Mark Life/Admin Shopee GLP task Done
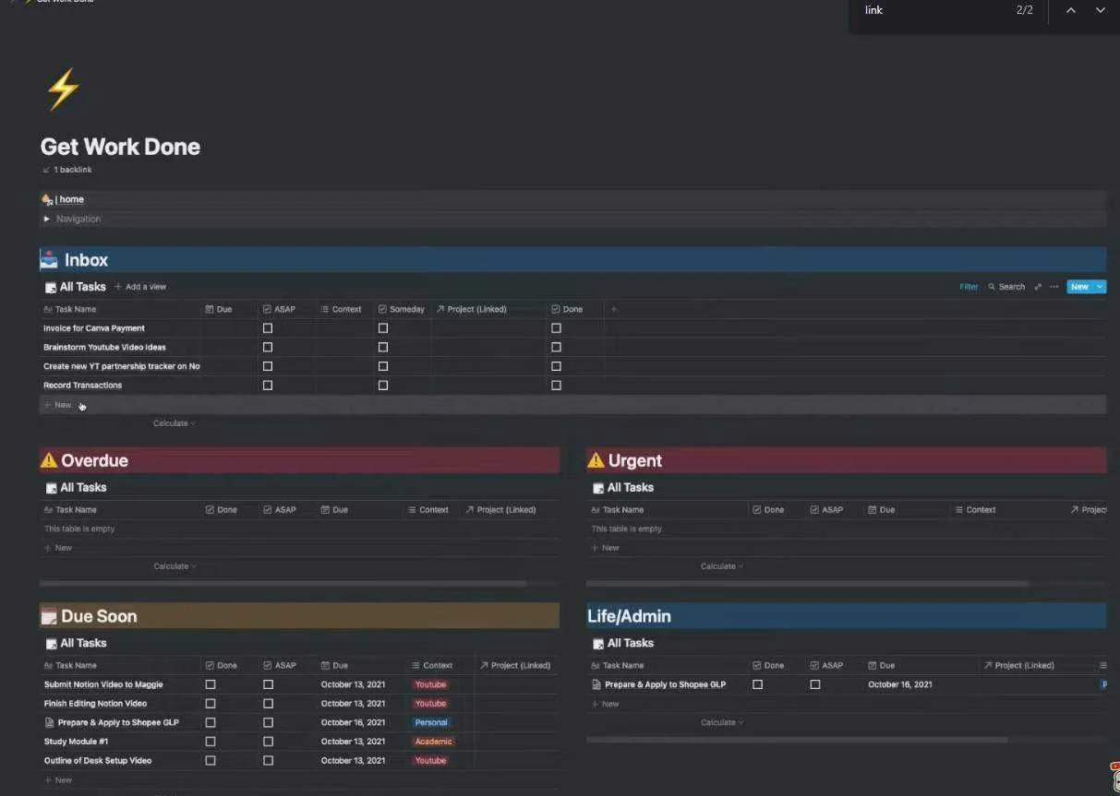1120x796 pixels. (x=757, y=684)
